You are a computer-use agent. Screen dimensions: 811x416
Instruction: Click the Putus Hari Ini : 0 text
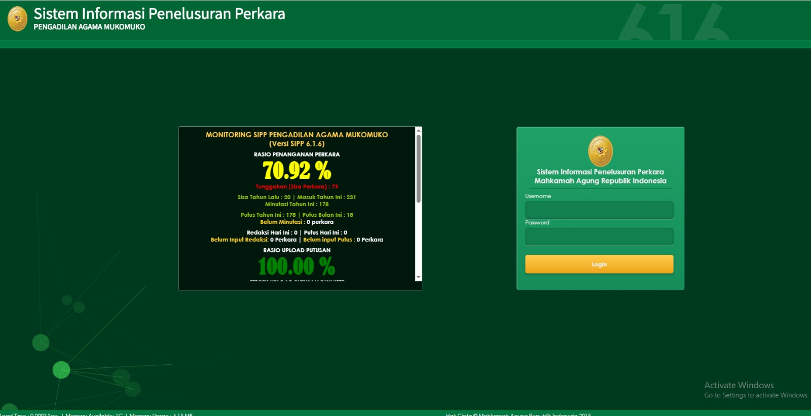325,233
